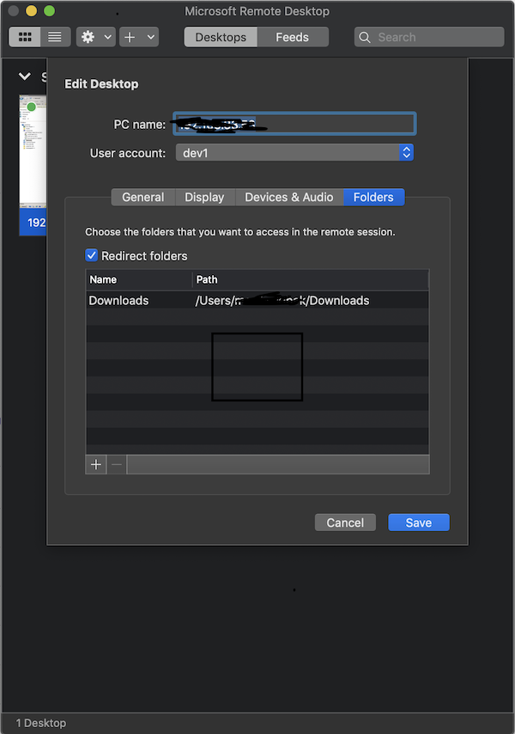Image resolution: width=515 pixels, height=734 pixels.
Task: Select the 192 desktop thumbnail
Action: [33, 165]
